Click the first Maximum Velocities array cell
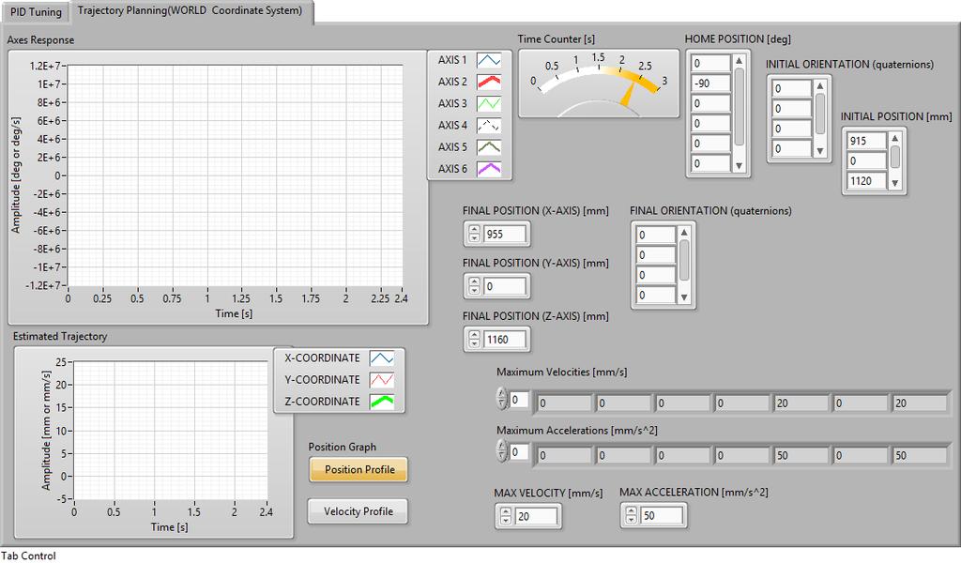This screenshot has width=961, height=563. pyautogui.click(x=564, y=403)
